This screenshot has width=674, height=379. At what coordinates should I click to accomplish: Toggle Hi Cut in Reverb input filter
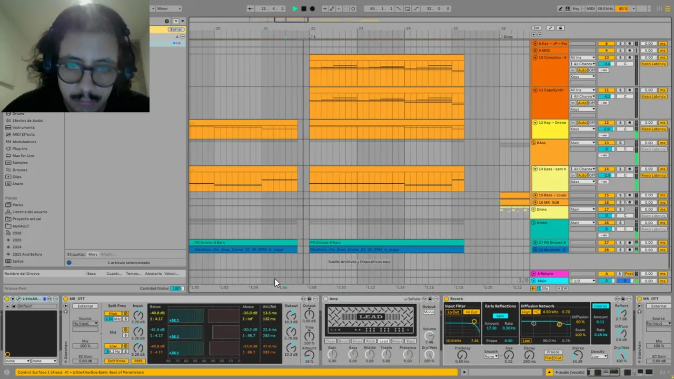471,312
